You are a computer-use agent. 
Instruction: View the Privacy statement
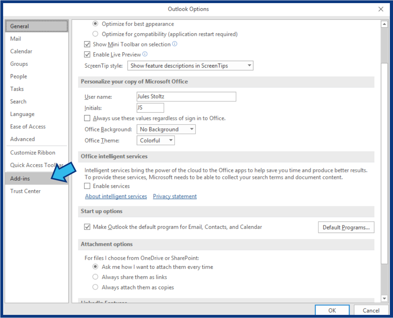174,196
